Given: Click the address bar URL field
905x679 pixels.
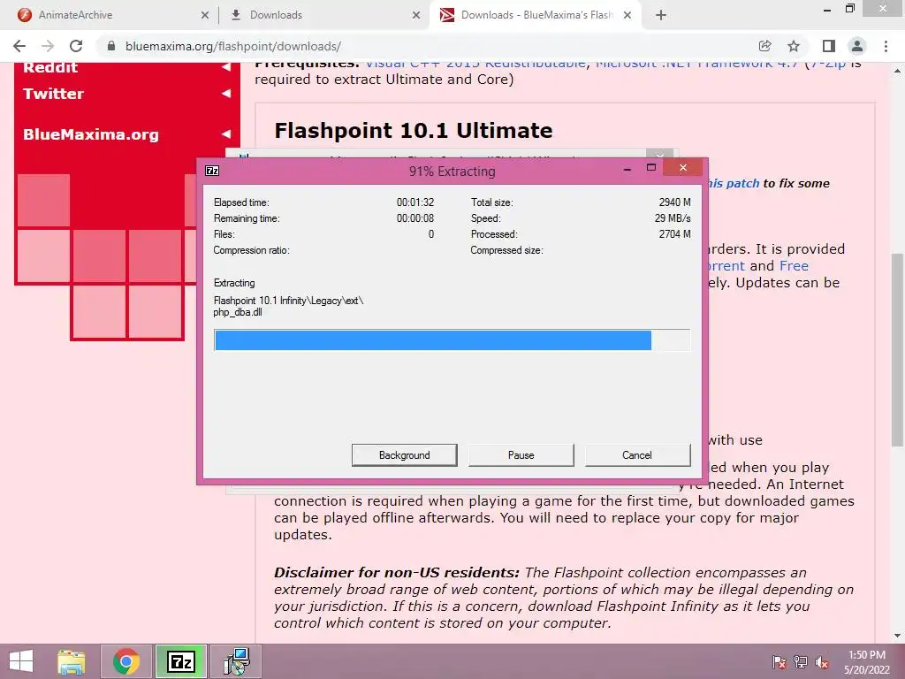Looking at the screenshot, I should (427, 46).
